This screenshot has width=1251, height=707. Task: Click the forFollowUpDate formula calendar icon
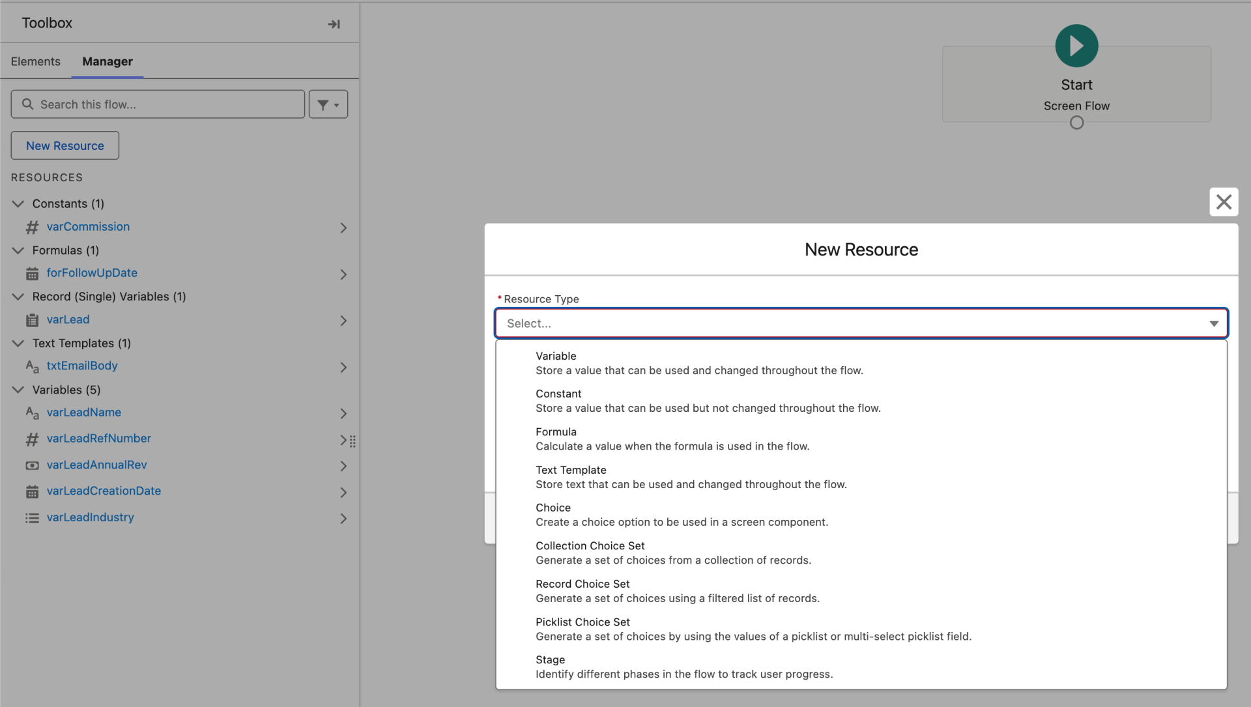pos(33,274)
